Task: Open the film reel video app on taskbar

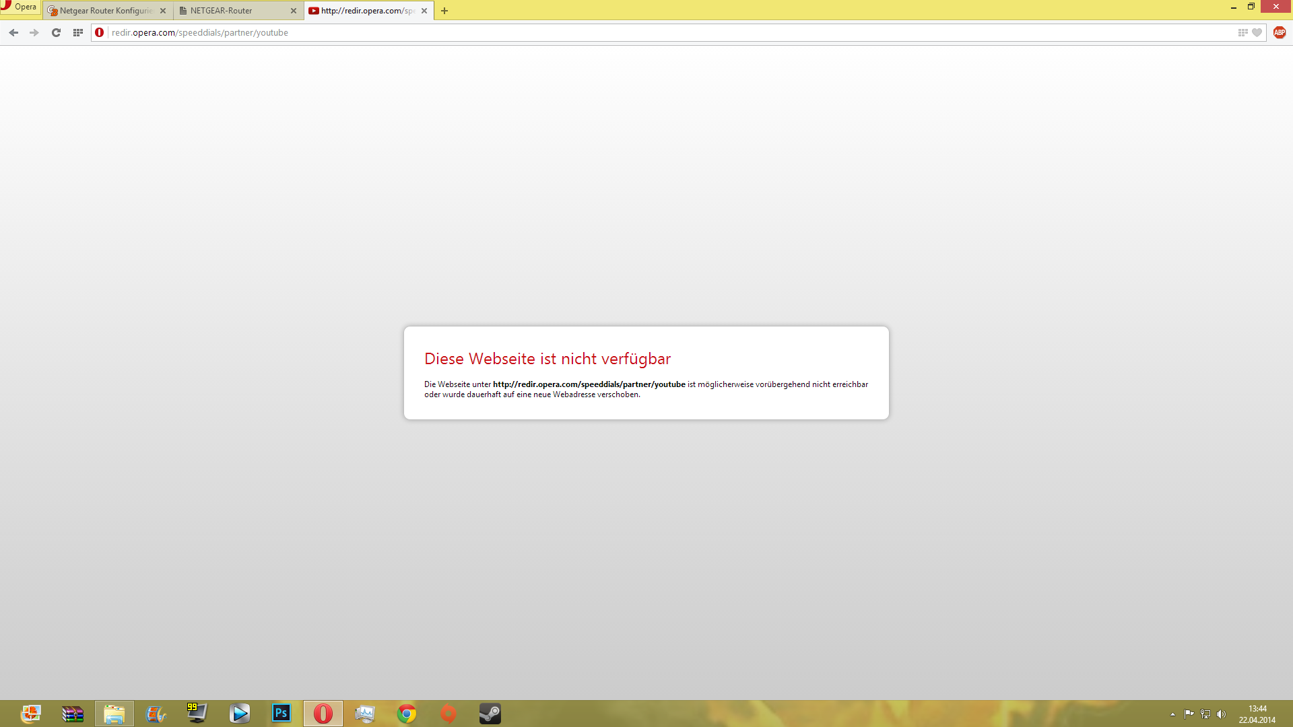Action: (x=156, y=714)
